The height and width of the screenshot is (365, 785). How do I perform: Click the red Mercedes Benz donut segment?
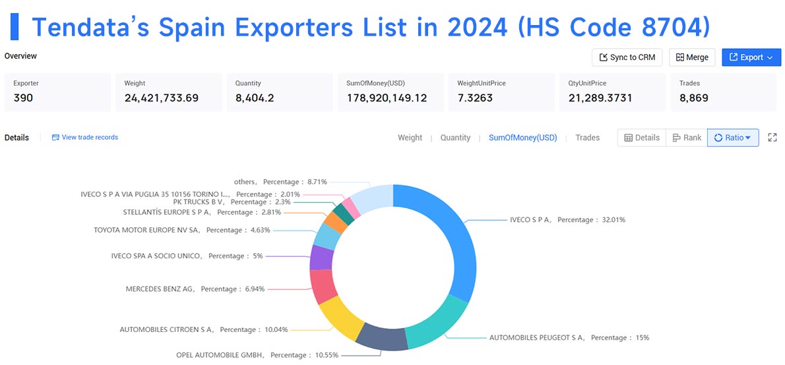tap(322, 287)
